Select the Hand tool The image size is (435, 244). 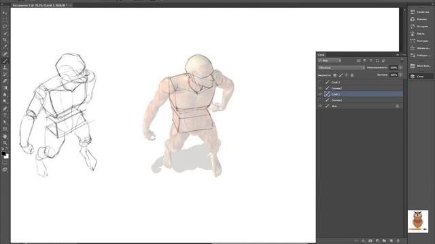pos(5,136)
